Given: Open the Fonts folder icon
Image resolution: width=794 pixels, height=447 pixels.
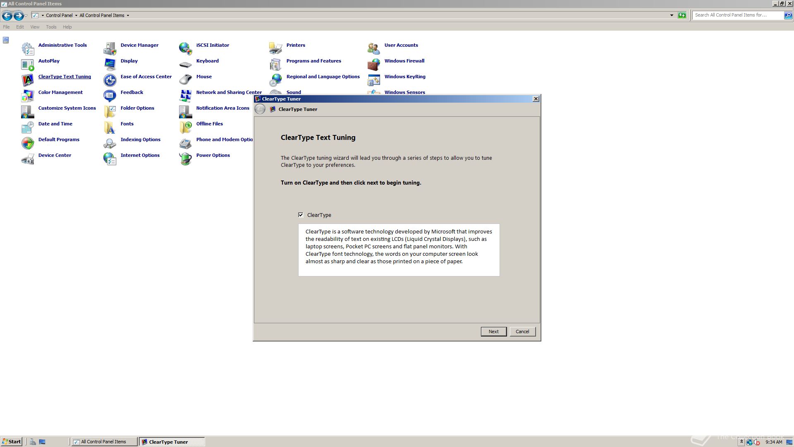Looking at the screenshot, I should 110,127.
